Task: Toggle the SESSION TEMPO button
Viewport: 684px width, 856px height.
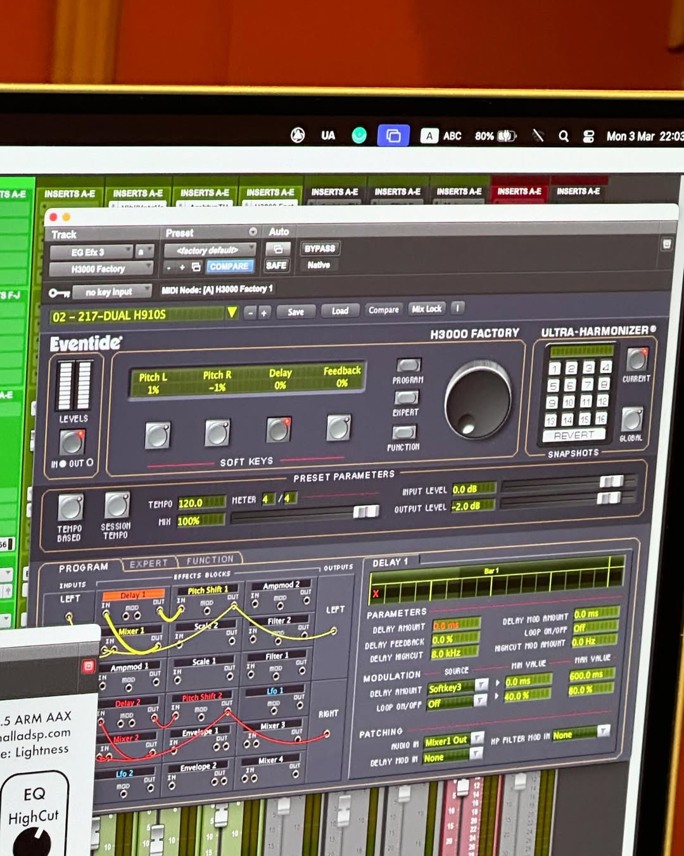Action: (117, 505)
